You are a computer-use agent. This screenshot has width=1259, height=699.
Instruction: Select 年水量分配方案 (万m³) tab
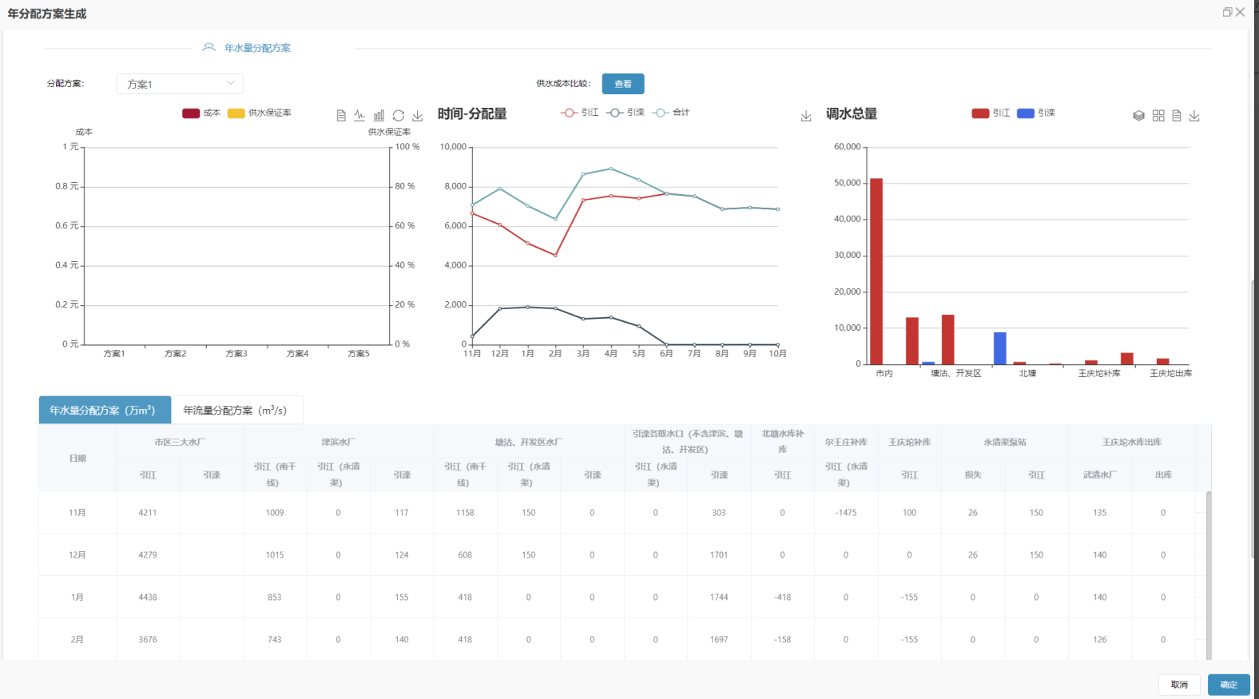[105, 410]
